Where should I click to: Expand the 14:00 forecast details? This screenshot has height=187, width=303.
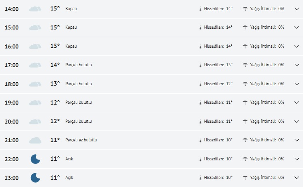[296, 8]
